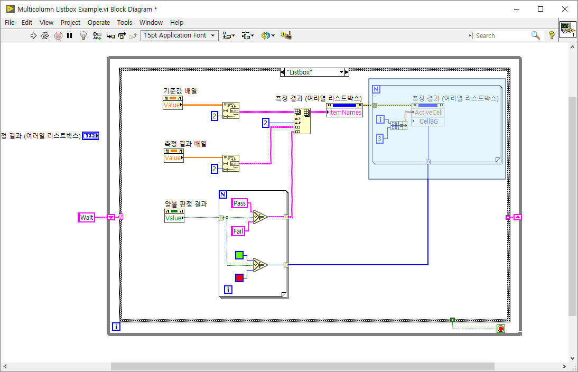Click the Step Over button
This screenshot has width=578, height=372.
[x=122, y=36]
